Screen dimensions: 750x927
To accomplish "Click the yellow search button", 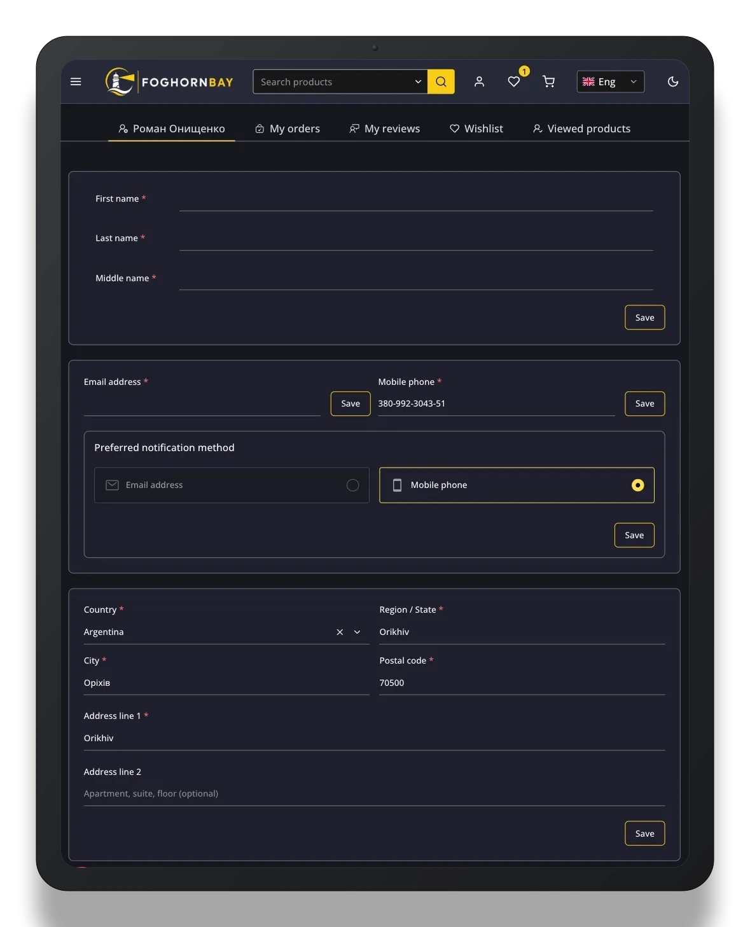I will point(441,81).
